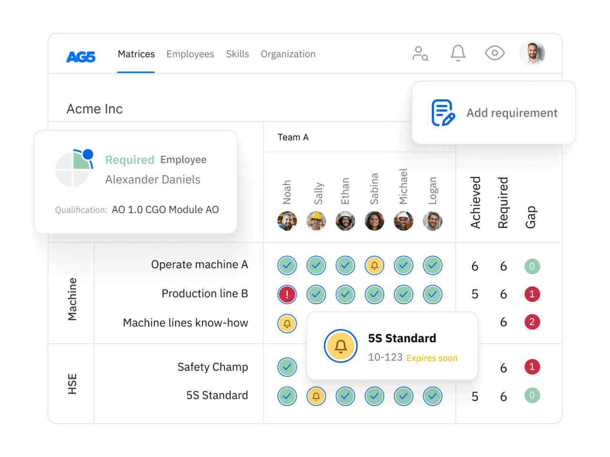Select Michael's avatar photo
Screen dimensions: 610x457
point(404,221)
